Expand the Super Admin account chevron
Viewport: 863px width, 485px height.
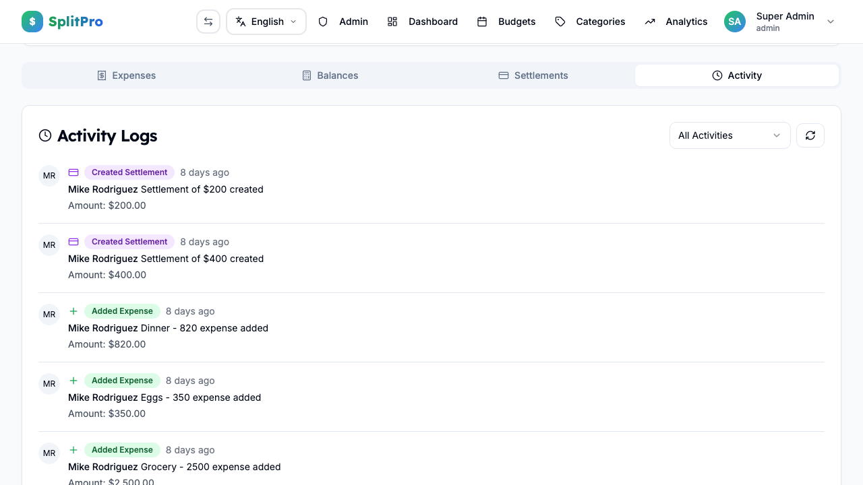coord(831,22)
